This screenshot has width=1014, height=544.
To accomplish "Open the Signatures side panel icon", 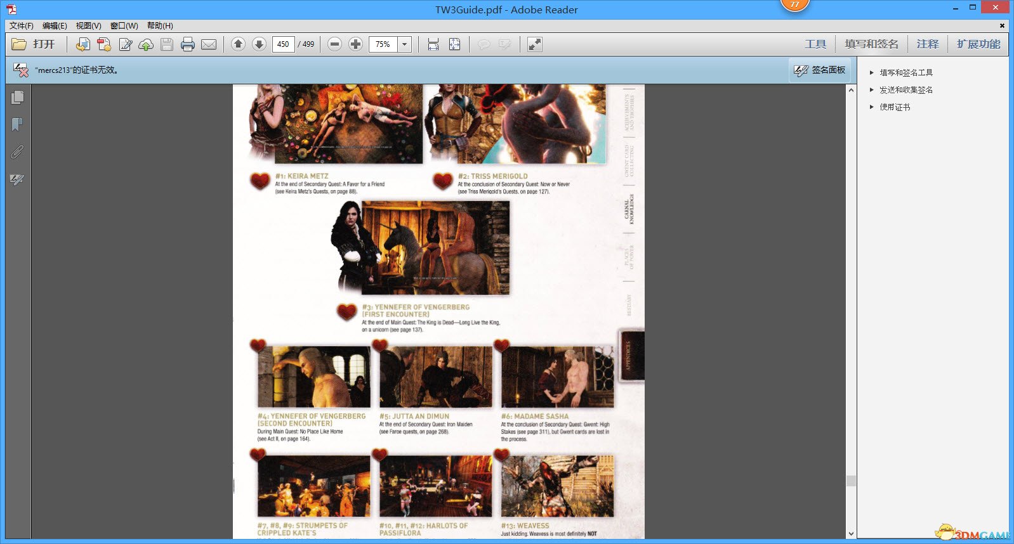I will tap(18, 180).
